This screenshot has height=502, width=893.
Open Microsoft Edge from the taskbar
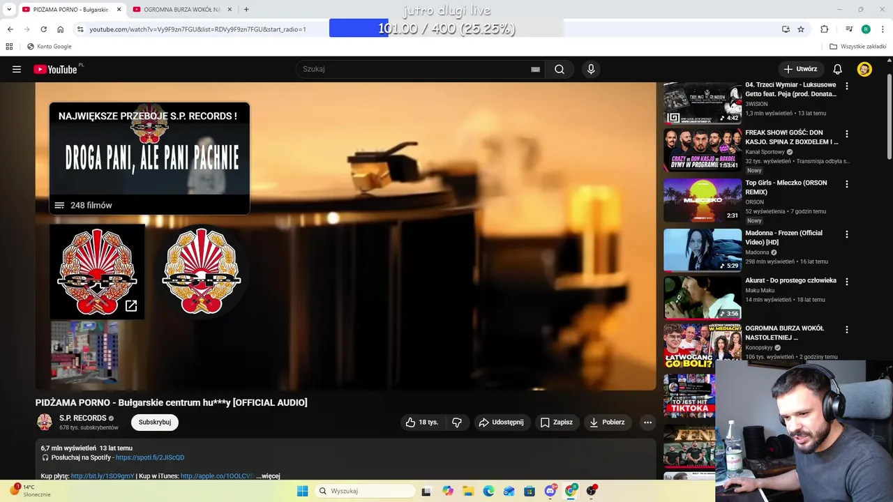488,491
